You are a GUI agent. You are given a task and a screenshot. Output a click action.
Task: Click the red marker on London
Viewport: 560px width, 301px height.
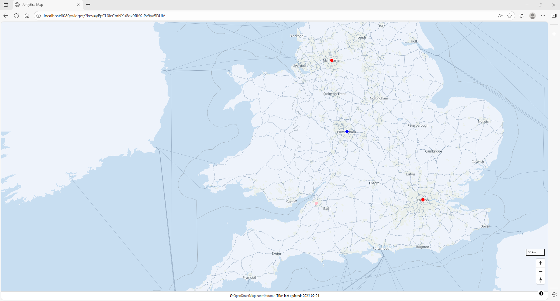click(x=423, y=200)
